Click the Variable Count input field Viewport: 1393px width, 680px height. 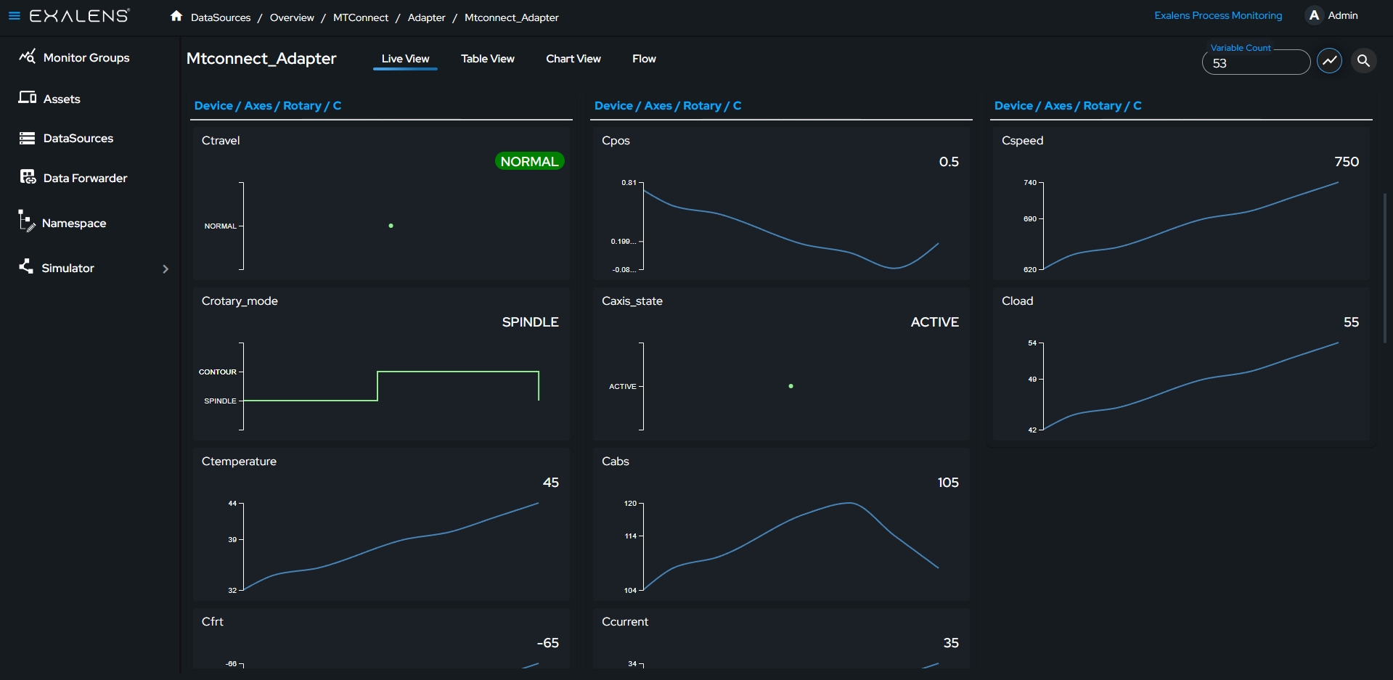pos(1256,62)
